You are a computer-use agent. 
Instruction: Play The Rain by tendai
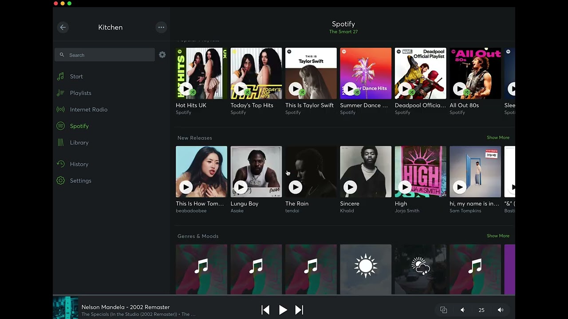pos(295,187)
